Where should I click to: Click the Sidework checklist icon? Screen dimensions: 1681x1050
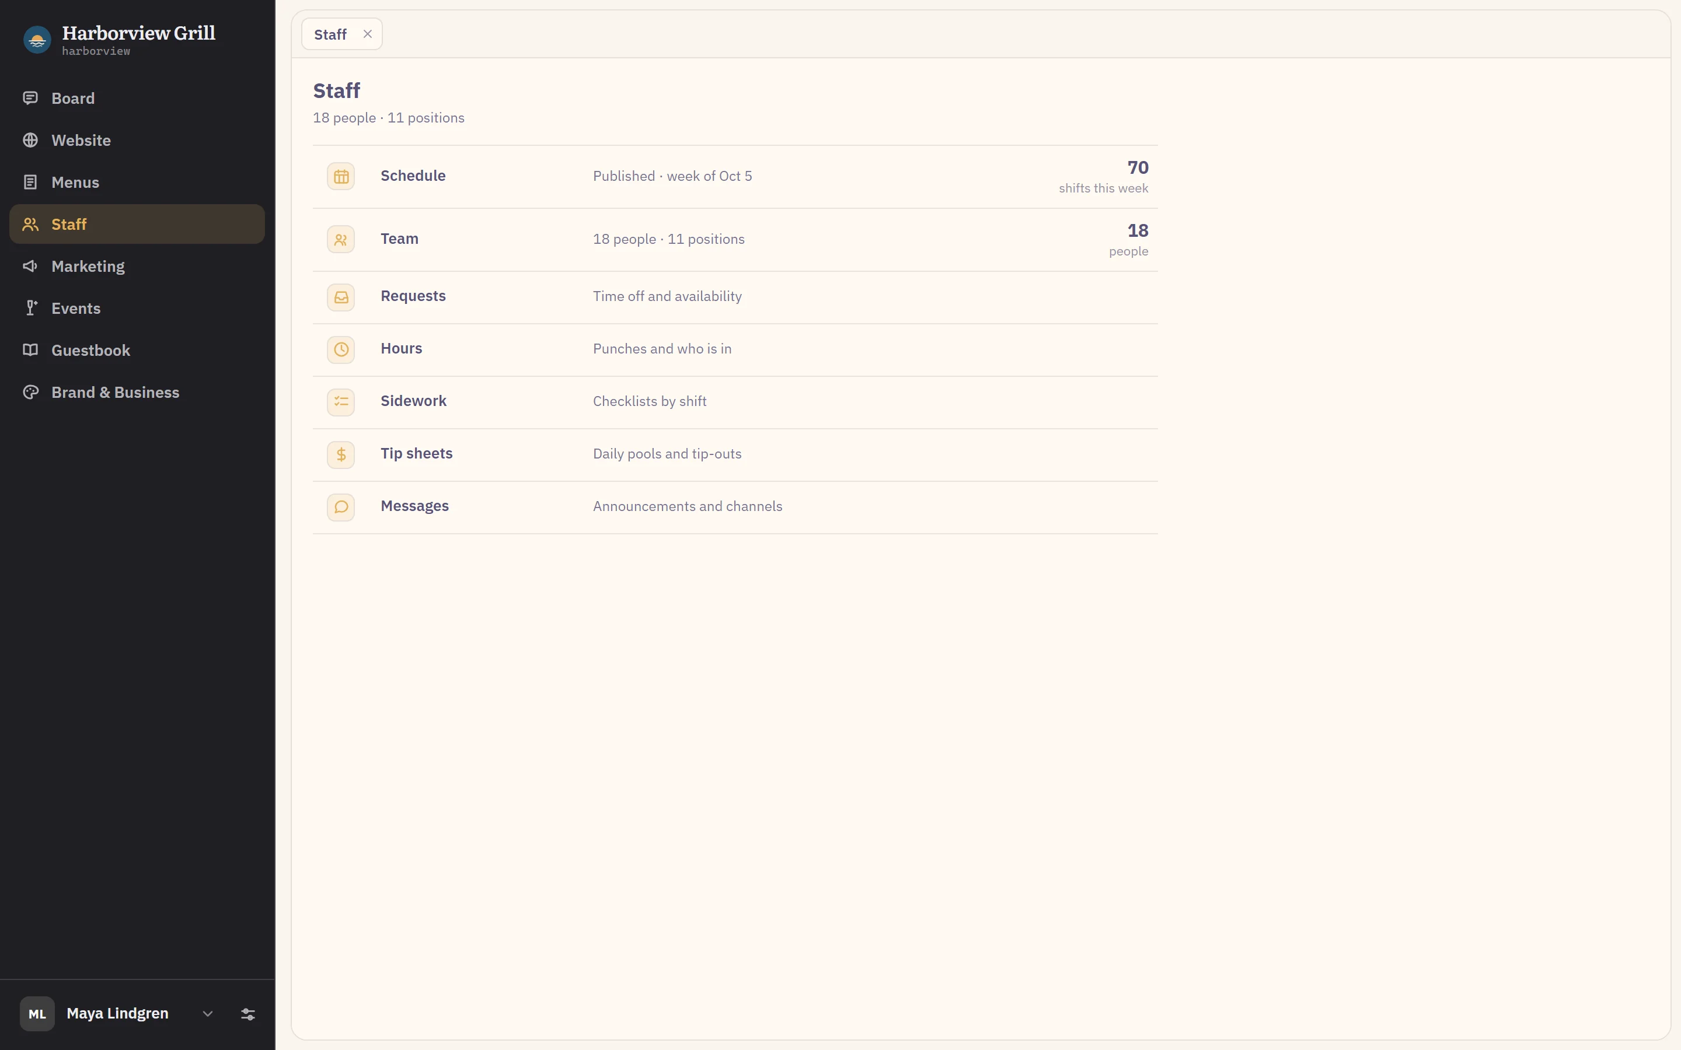341,402
